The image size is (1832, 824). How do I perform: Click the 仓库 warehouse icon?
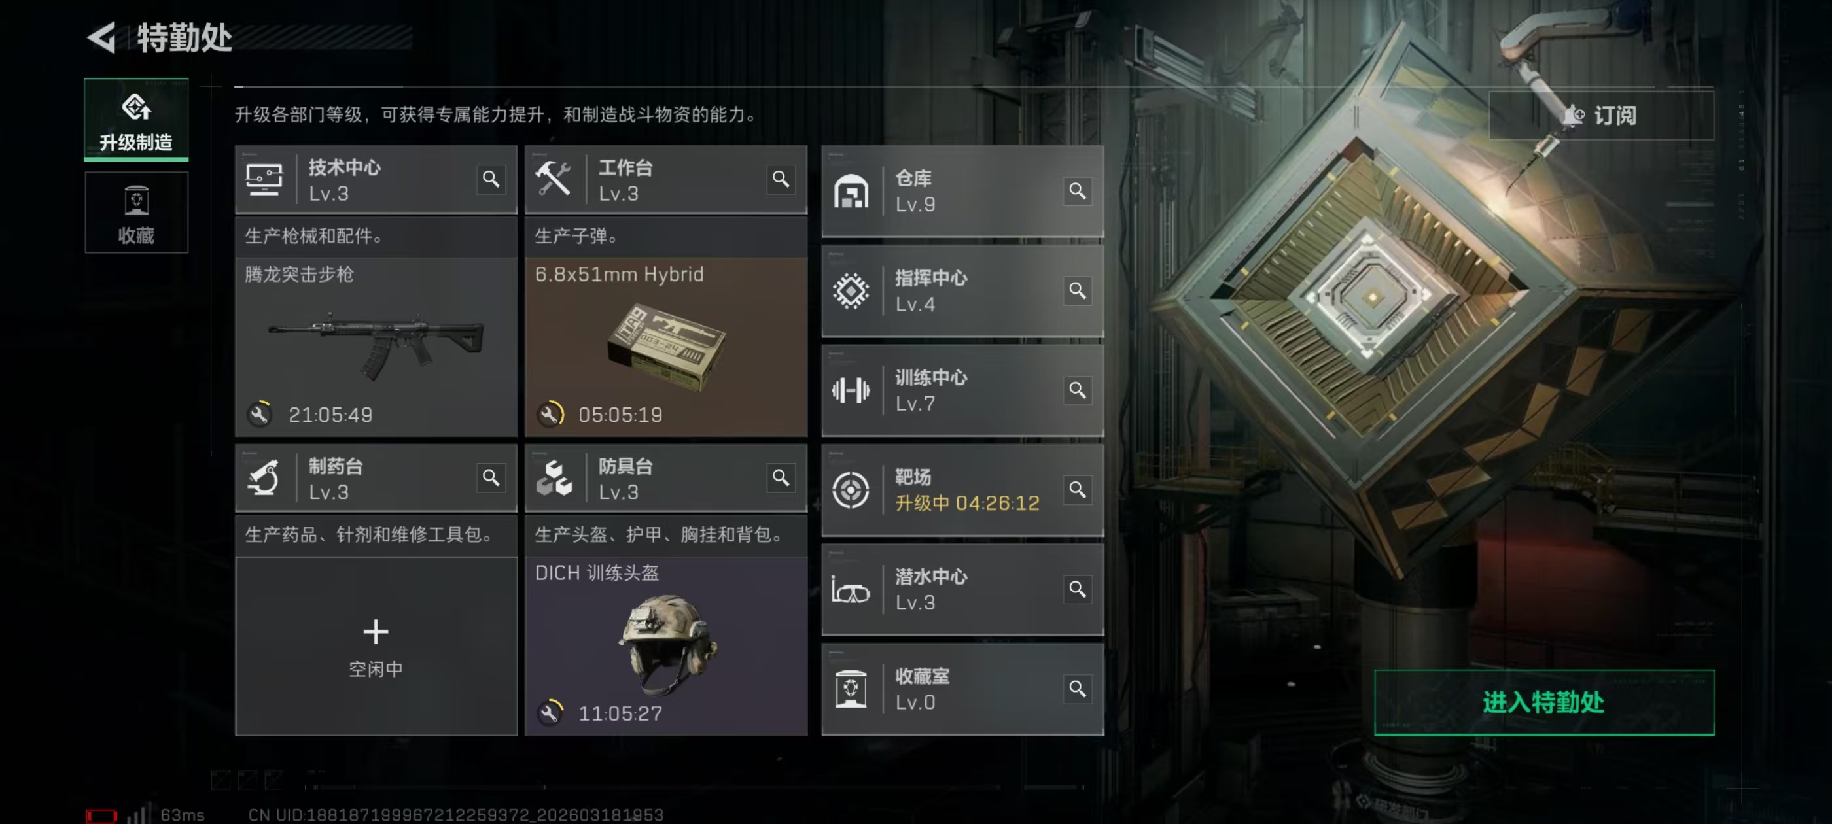tap(851, 191)
